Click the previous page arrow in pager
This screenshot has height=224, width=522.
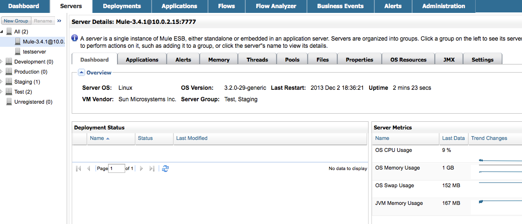pos(88,169)
